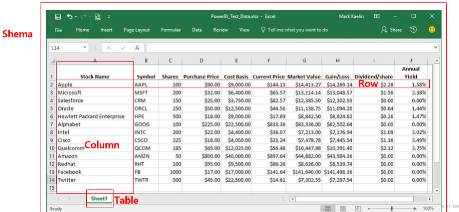
Task: Click the Share button
Action: click(x=391, y=30)
